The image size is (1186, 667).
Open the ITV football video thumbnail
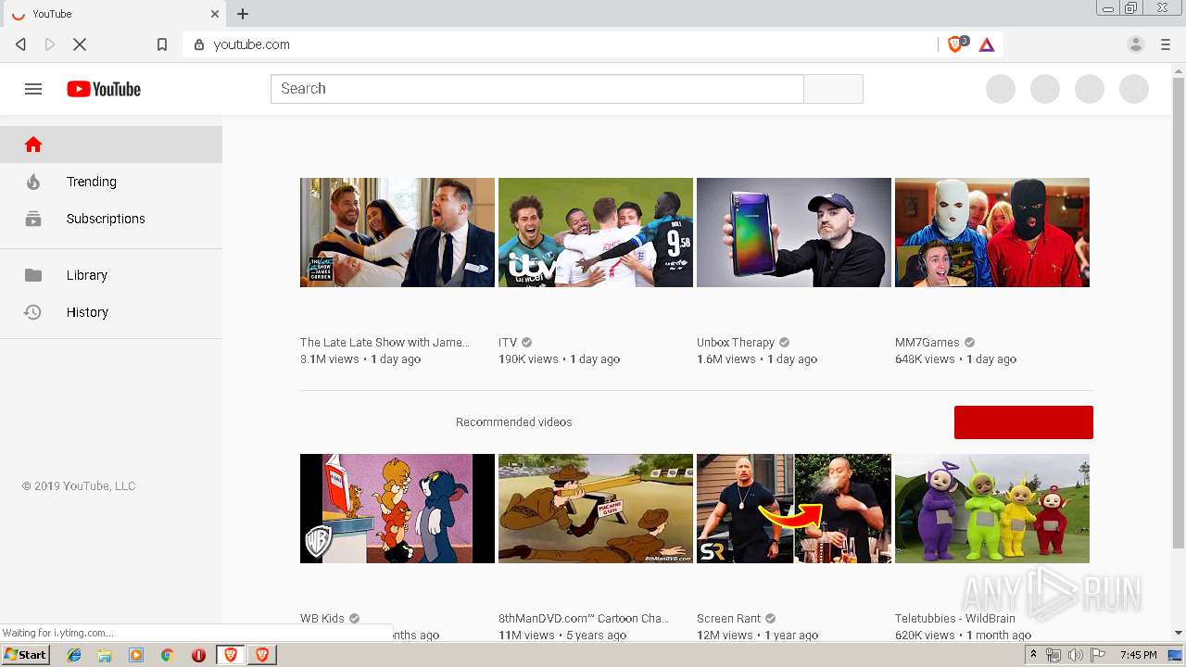596,233
